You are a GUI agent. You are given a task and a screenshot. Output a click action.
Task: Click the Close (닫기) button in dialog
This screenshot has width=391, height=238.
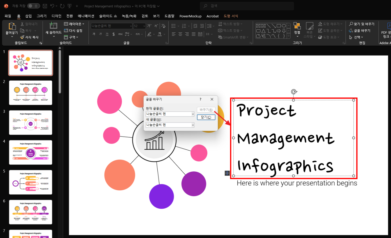(x=206, y=117)
